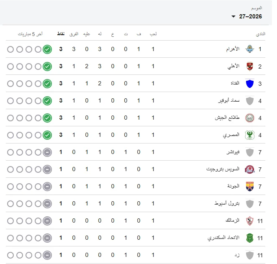Click the dropdown arrow beside 2026–27
The width and height of the screenshot is (277, 264).
point(233,17)
